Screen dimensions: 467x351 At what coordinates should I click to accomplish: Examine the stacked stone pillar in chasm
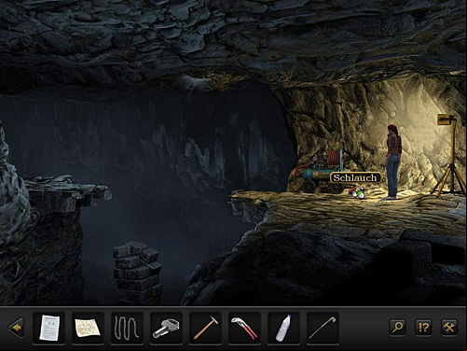tap(137, 273)
